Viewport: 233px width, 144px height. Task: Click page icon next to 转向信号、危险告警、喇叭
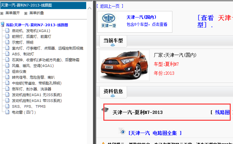coord(7,77)
